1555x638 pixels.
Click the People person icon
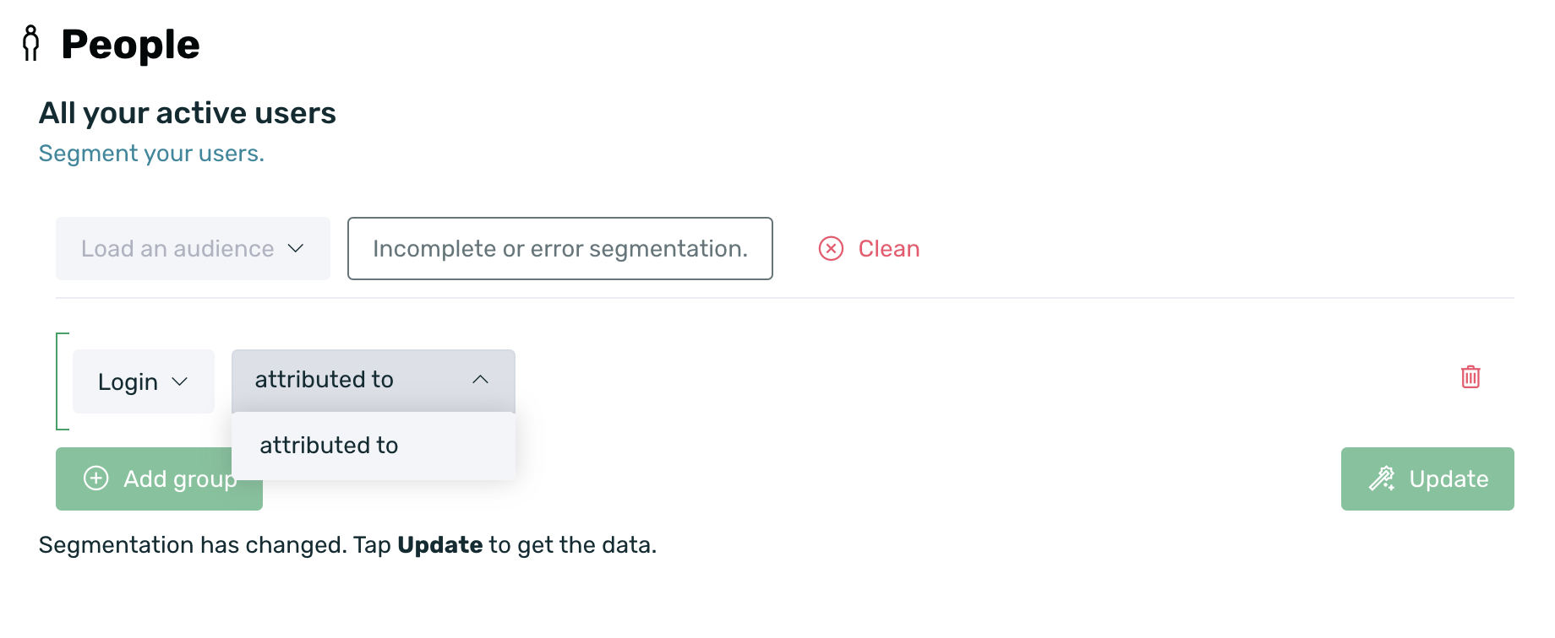(31, 43)
